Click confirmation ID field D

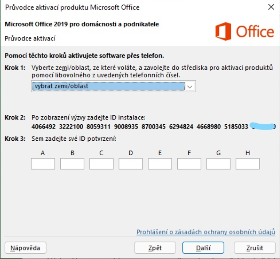point(131,164)
